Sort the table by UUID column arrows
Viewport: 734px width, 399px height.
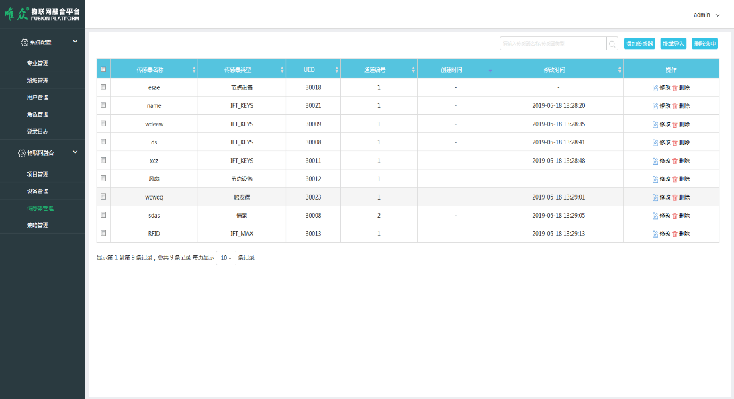coord(336,70)
